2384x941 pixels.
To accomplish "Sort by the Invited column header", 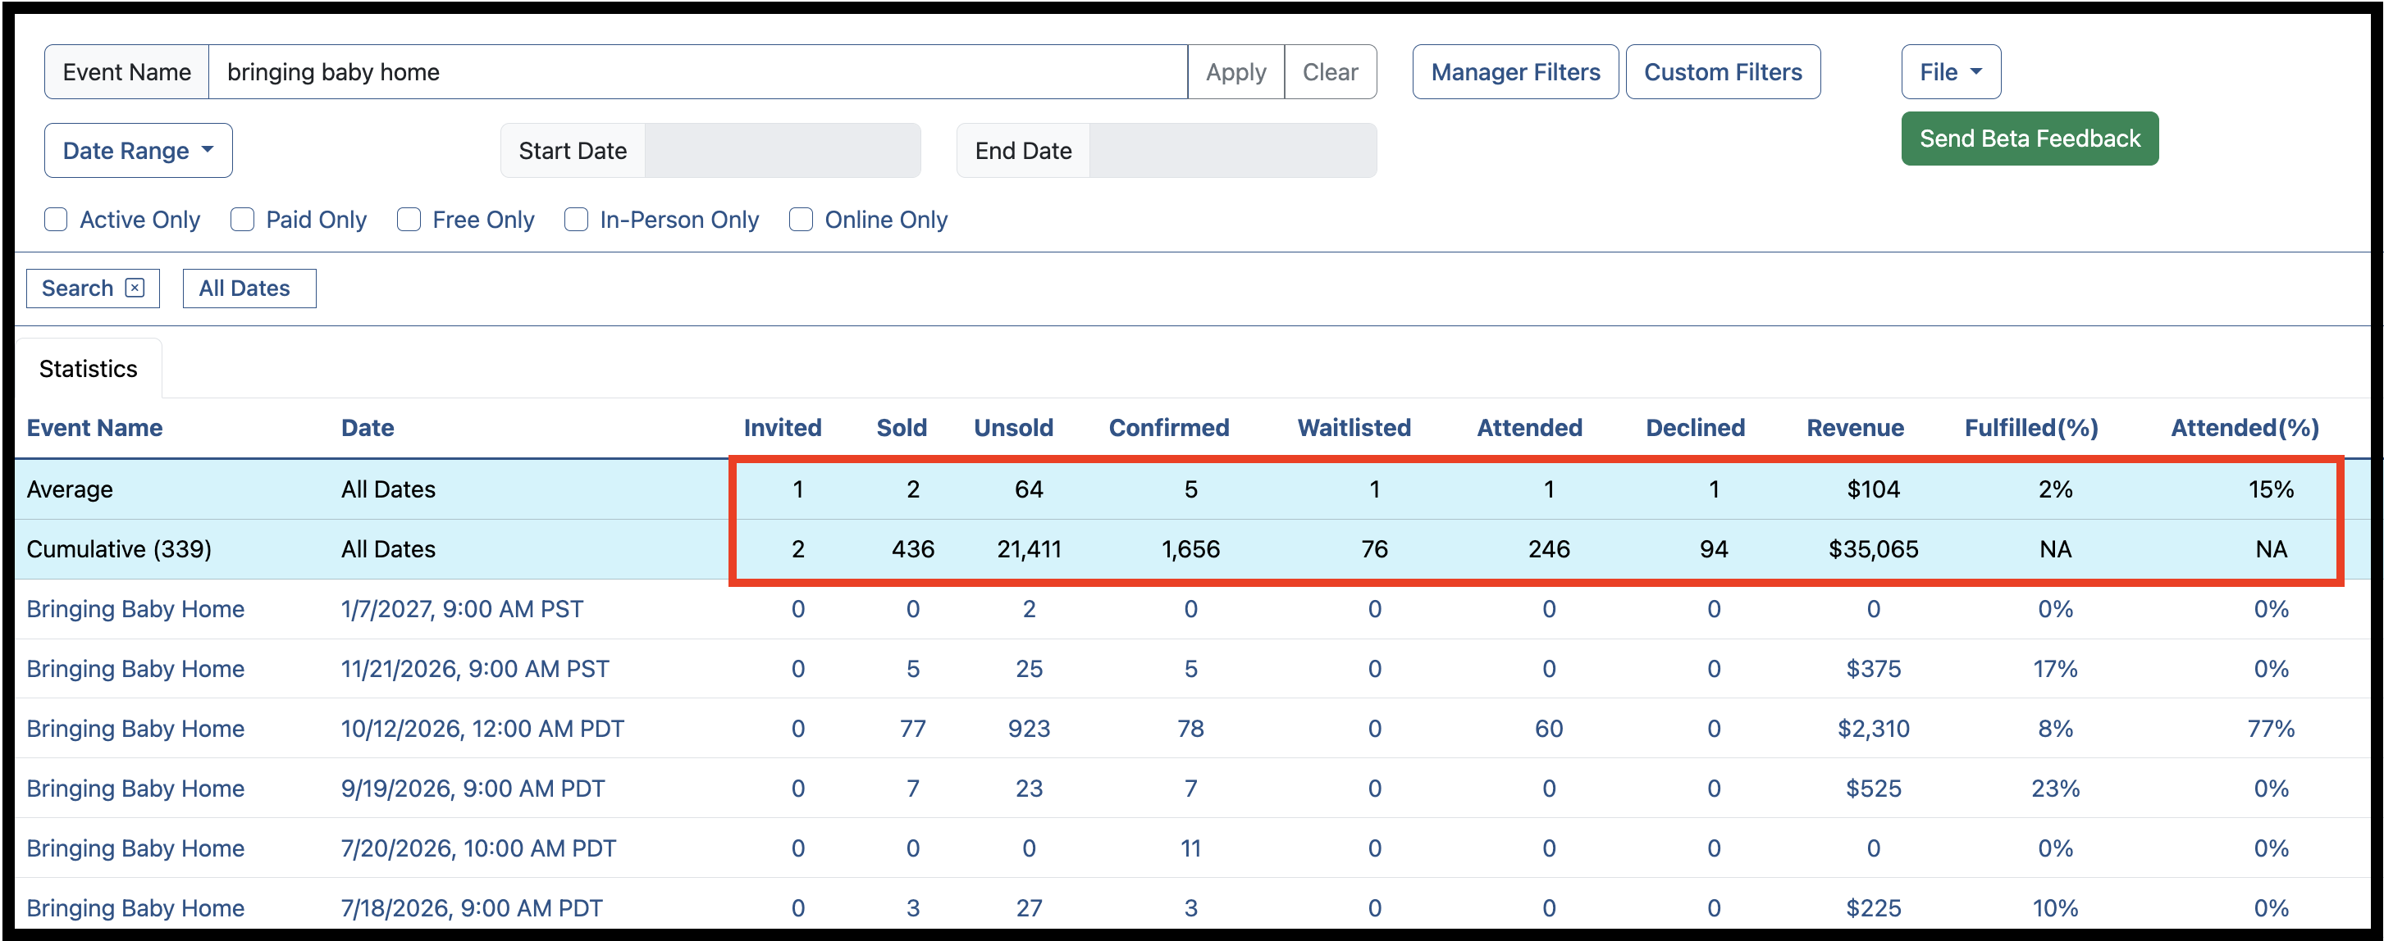I will (782, 427).
